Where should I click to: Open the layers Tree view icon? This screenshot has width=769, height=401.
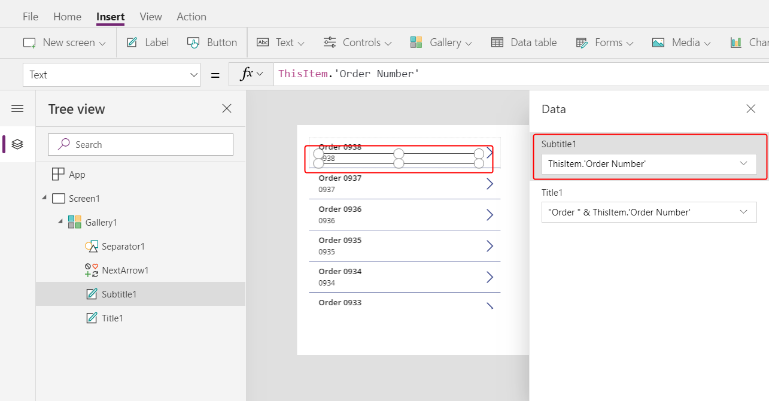click(x=17, y=144)
